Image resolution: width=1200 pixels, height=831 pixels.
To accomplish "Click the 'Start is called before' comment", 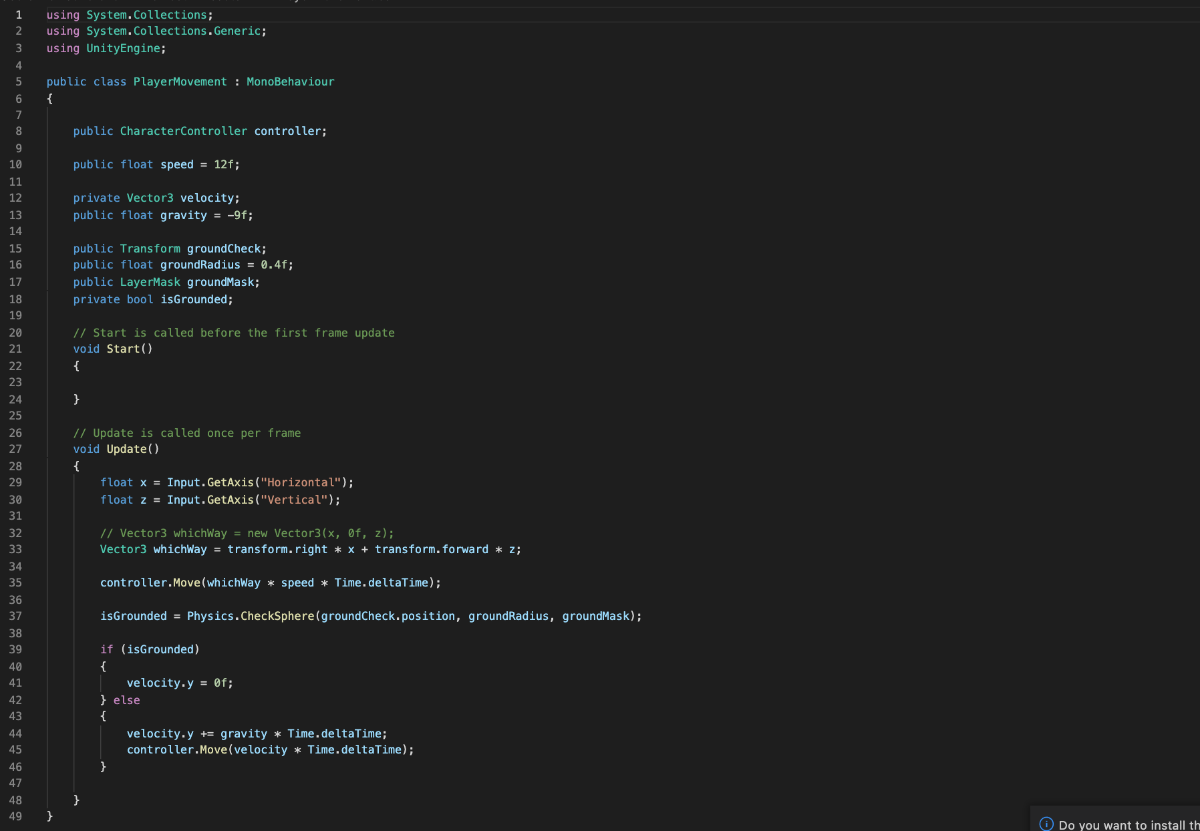I will click(x=234, y=333).
